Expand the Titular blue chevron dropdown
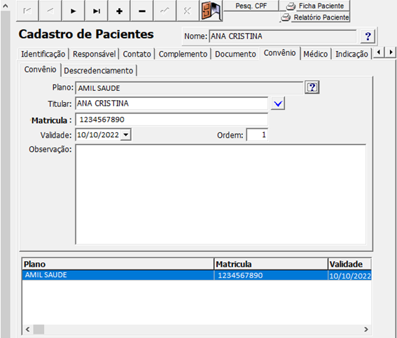This screenshot has height=338, width=397. (278, 104)
